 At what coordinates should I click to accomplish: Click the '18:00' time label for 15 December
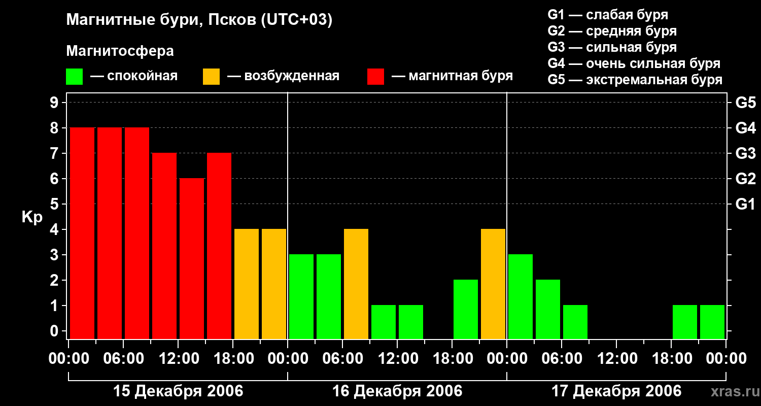[233, 359]
